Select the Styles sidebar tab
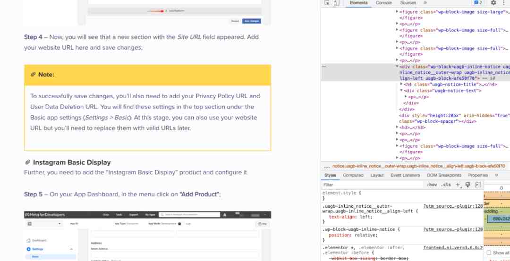The height and width of the screenshot is (261, 510). click(330, 175)
